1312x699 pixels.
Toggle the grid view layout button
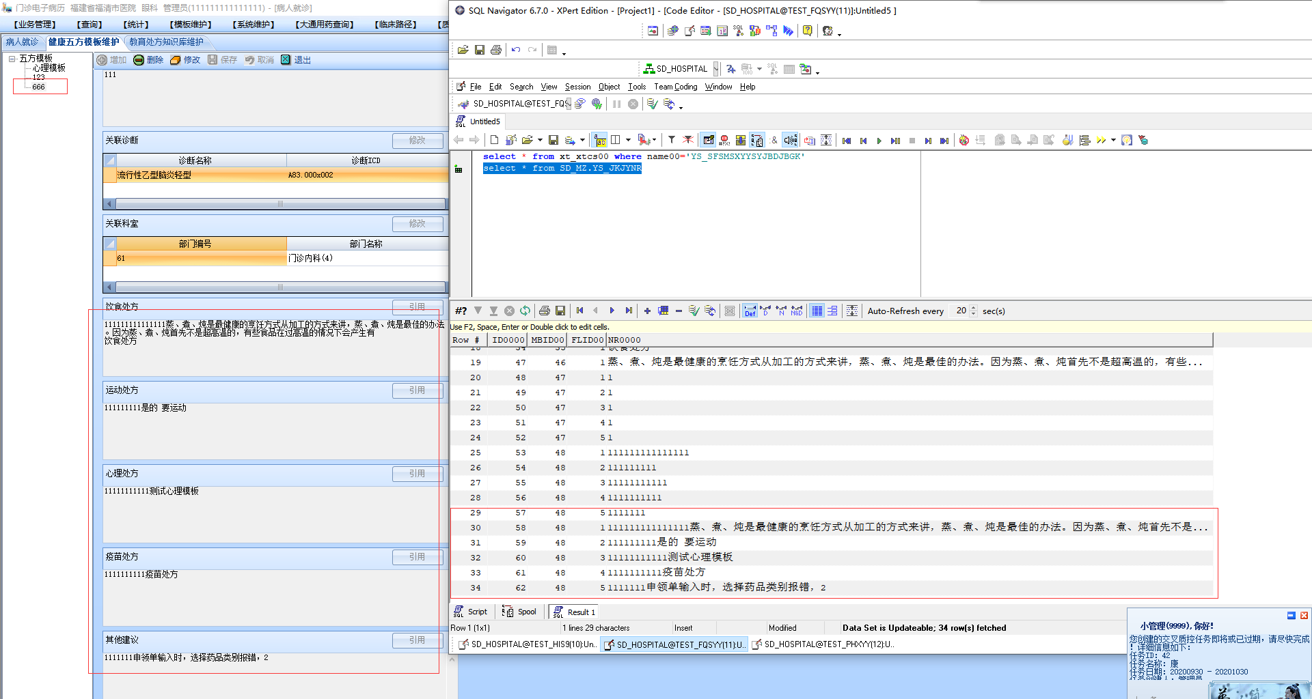coord(817,311)
